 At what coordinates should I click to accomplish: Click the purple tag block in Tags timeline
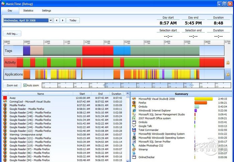(x=26, y=51)
